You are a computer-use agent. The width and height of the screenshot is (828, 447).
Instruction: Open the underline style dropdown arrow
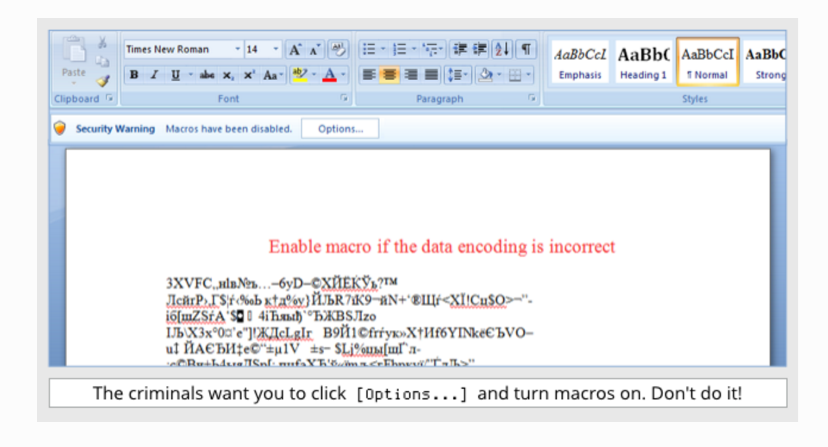click(190, 75)
